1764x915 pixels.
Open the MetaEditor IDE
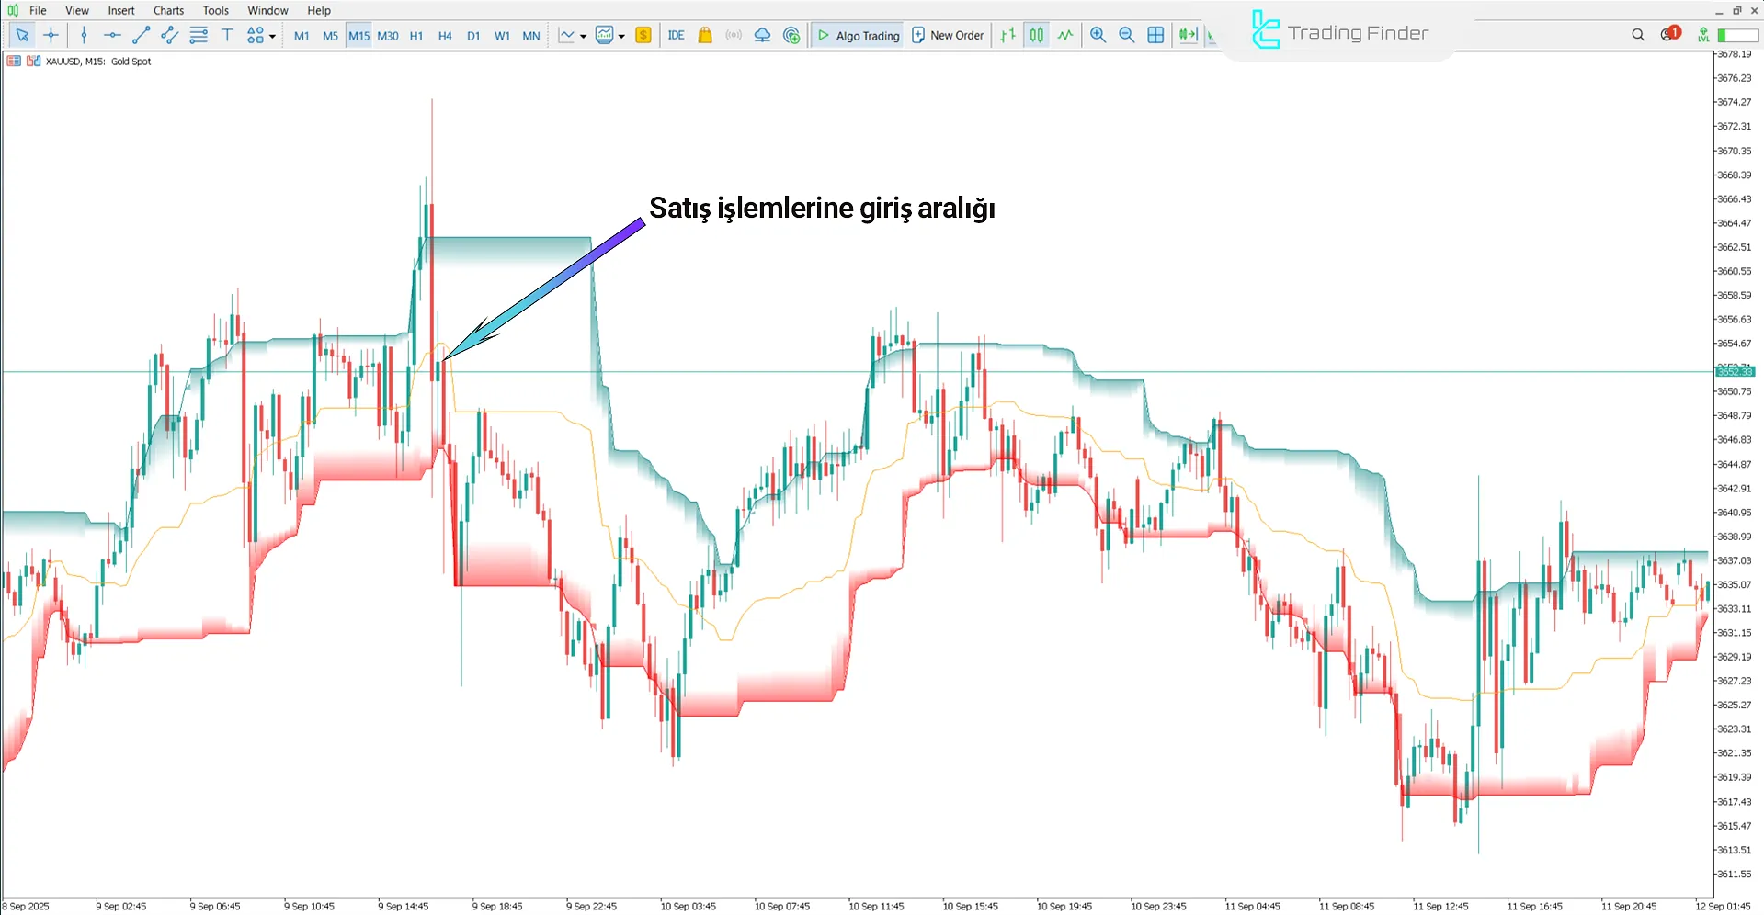click(x=676, y=35)
